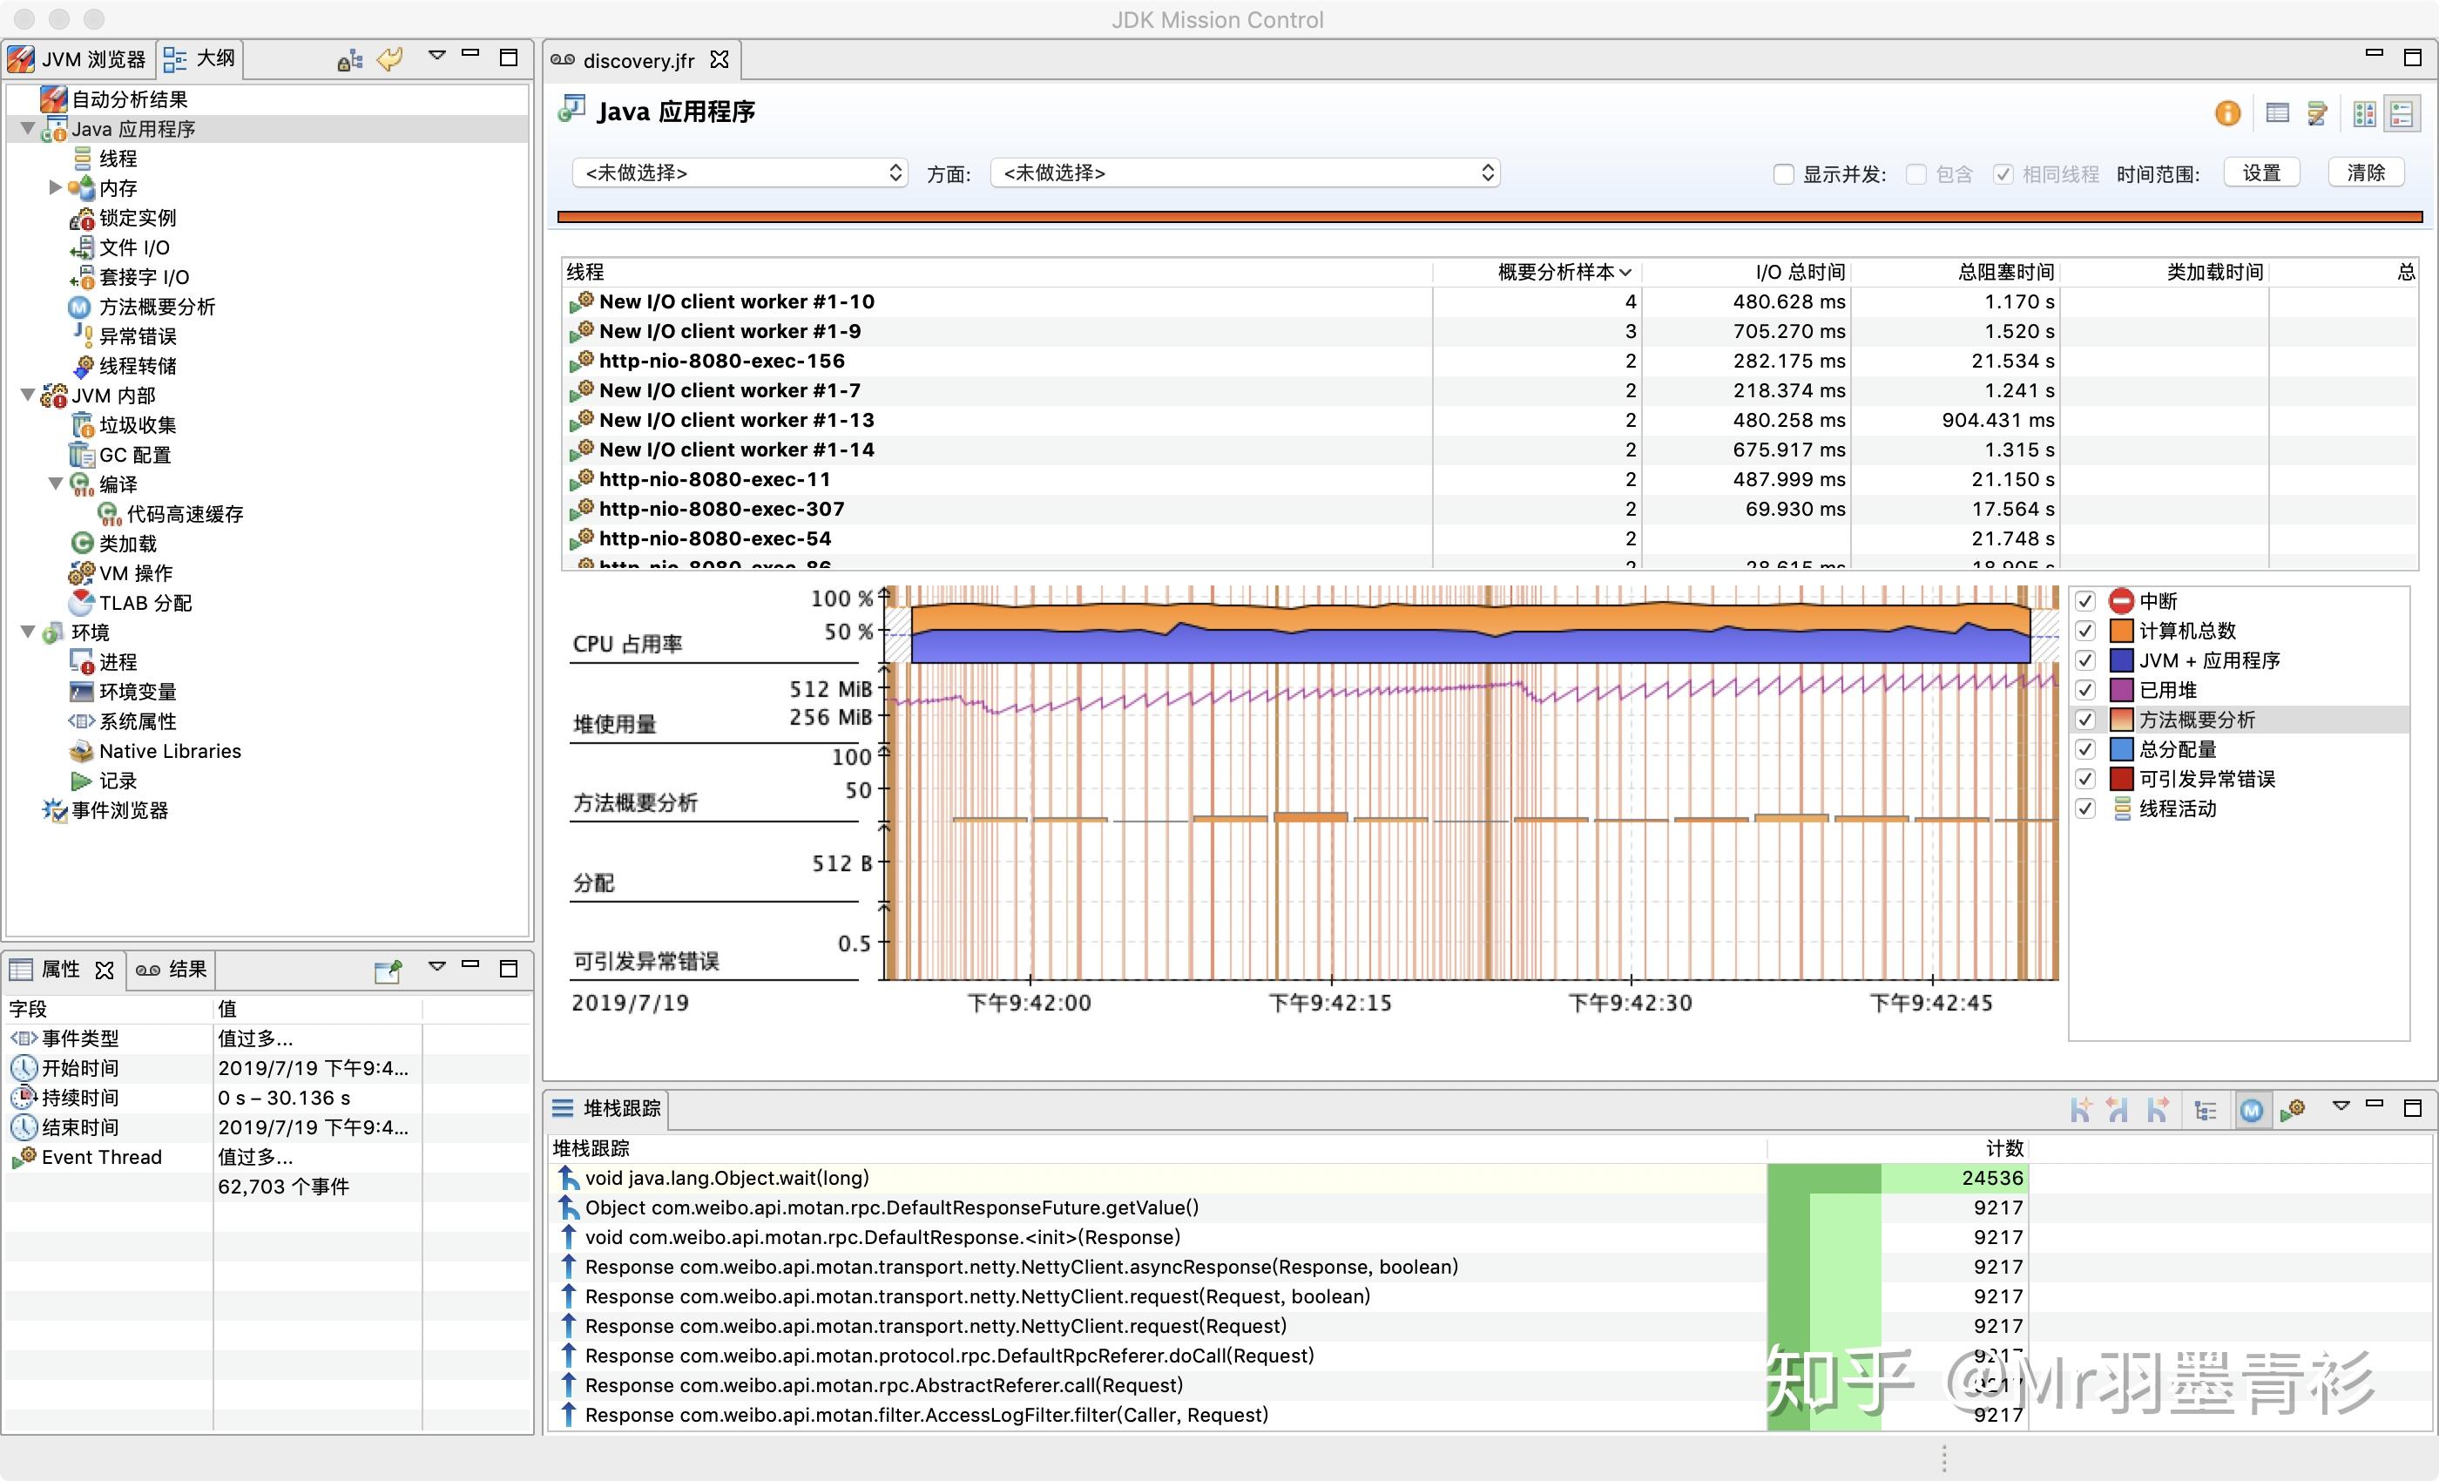The width and height of the screenshot is (2439, 1481).
Task: Enable the 显示并发 checkbox
Action: 1784,174
